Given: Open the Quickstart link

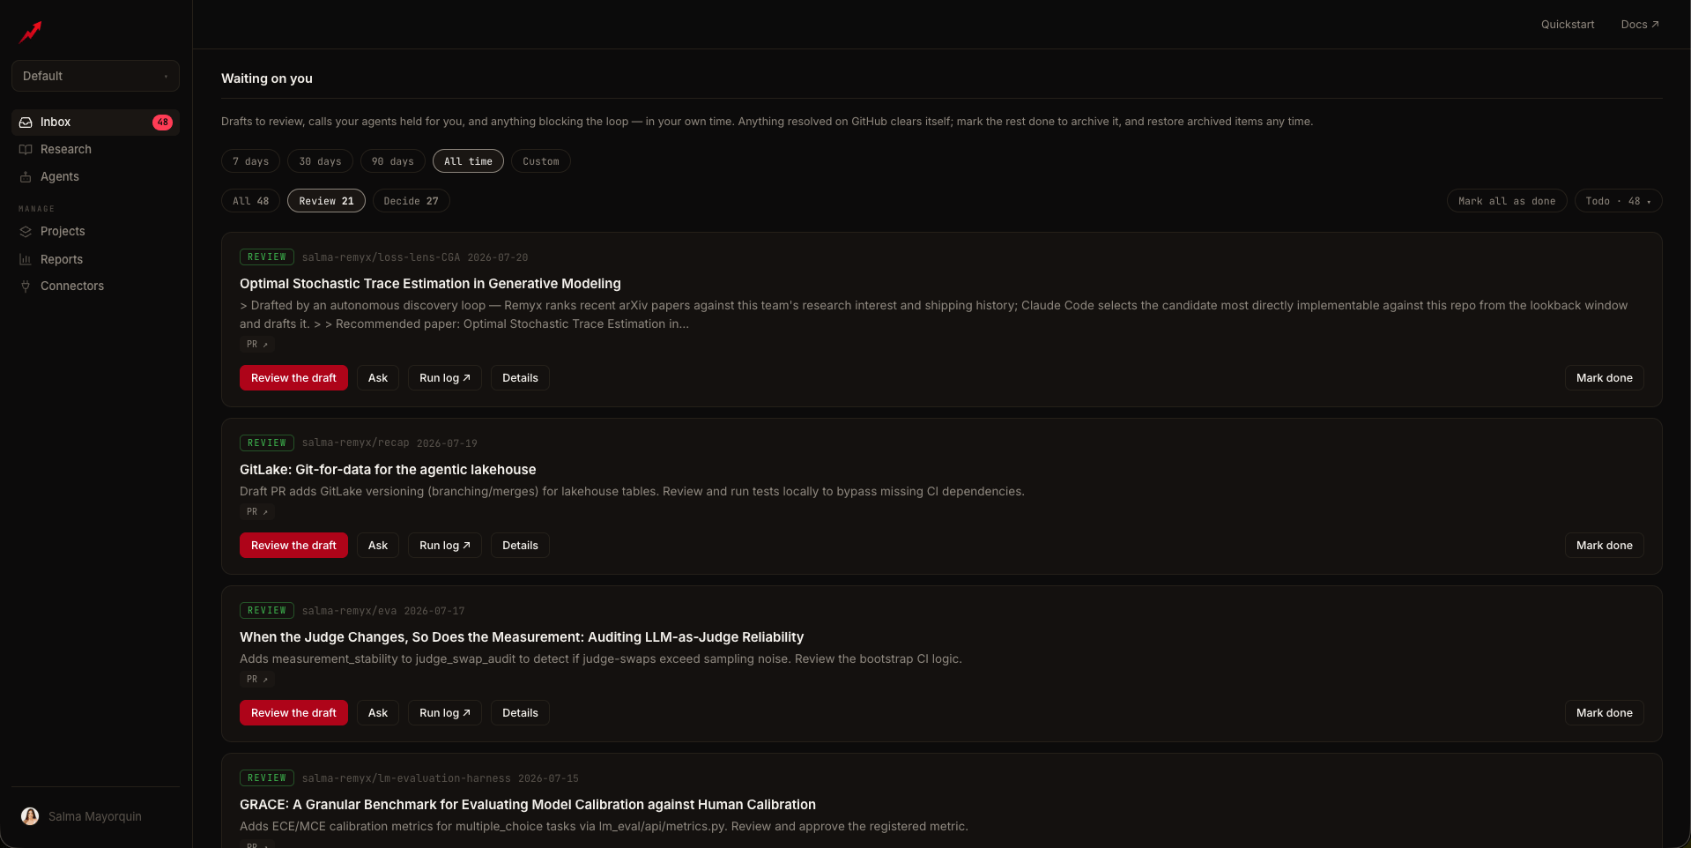Looking at the screenshot, I should pyautogui.click(x=1568, y=25).
